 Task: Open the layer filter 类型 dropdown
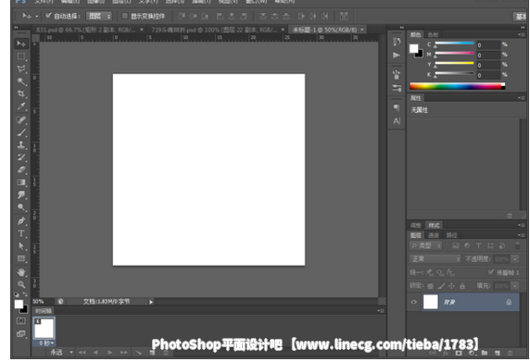point(426,245)
